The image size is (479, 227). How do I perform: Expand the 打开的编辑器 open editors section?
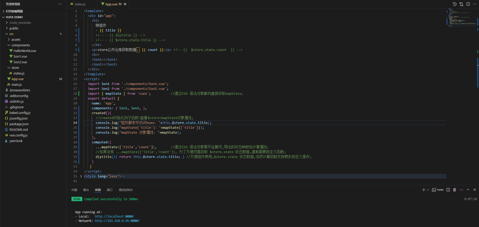(x=33, y=11)
